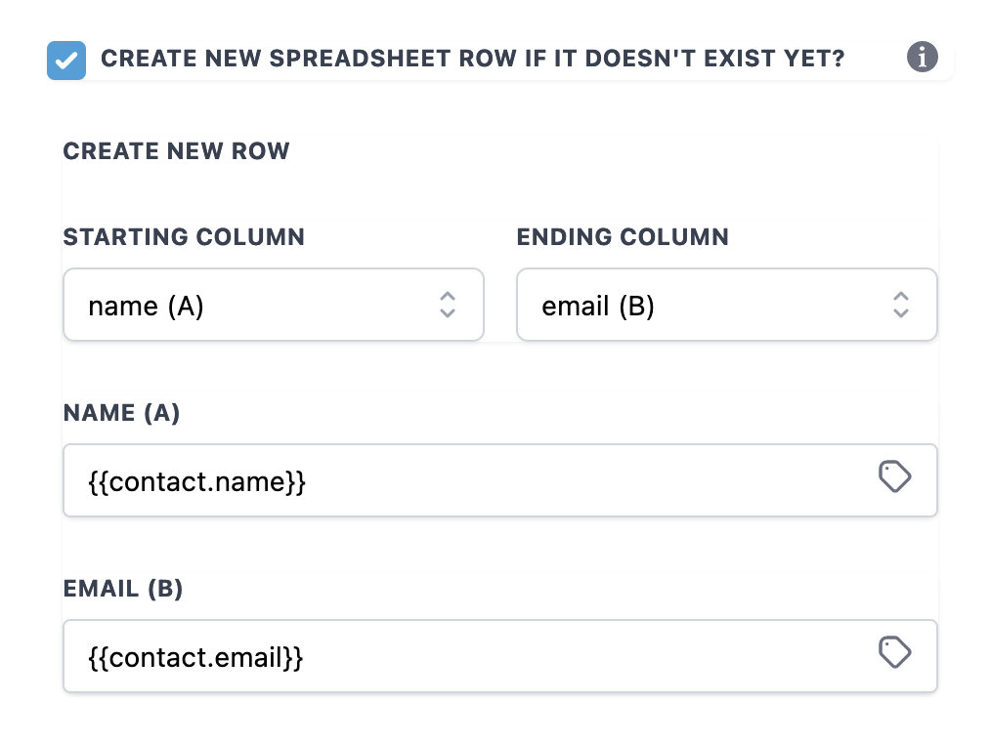Place cursor in {{contact.name}} text
This screenshot has width=991, height=742.
pos(196,482)
